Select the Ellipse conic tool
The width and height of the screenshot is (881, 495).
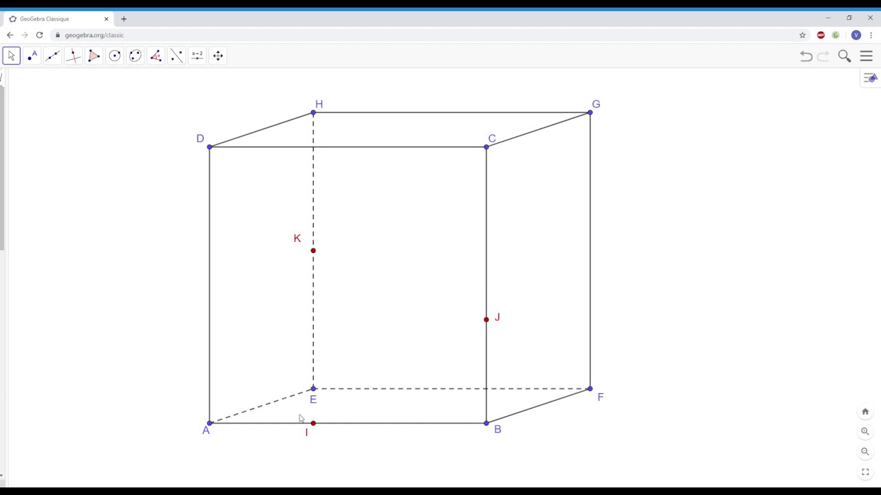tap(136, 56)
